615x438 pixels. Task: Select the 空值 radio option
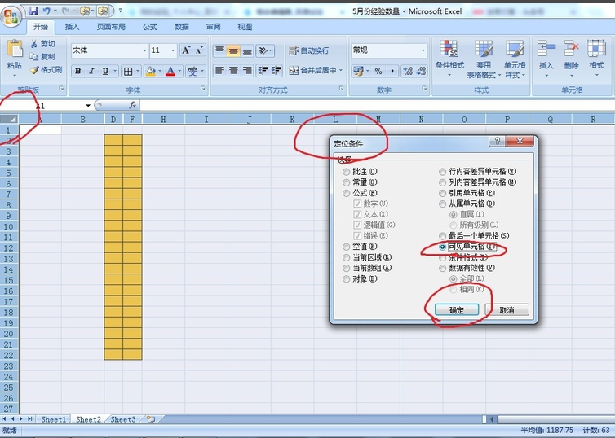tap(347, 247)
